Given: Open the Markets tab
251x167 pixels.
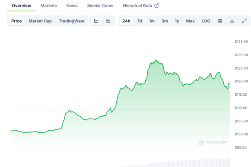Looking at the screenshot, I should click(49, 6).
